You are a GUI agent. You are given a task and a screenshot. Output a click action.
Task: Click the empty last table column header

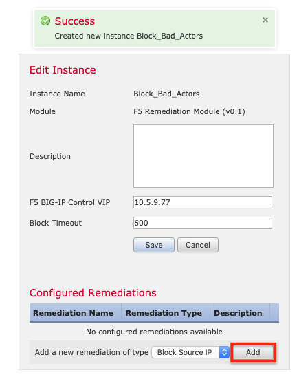click(x=274, y=313)
